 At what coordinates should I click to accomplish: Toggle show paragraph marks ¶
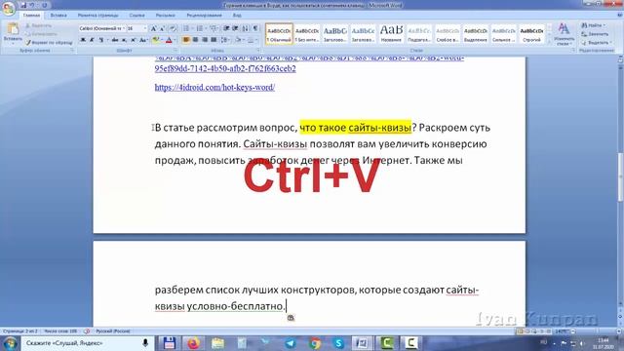(x=255, y=28)
